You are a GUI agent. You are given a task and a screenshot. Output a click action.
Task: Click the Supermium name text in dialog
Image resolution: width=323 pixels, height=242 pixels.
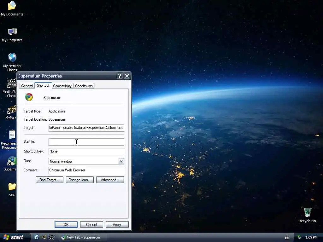pyautogui.click(x=51, y=98)
